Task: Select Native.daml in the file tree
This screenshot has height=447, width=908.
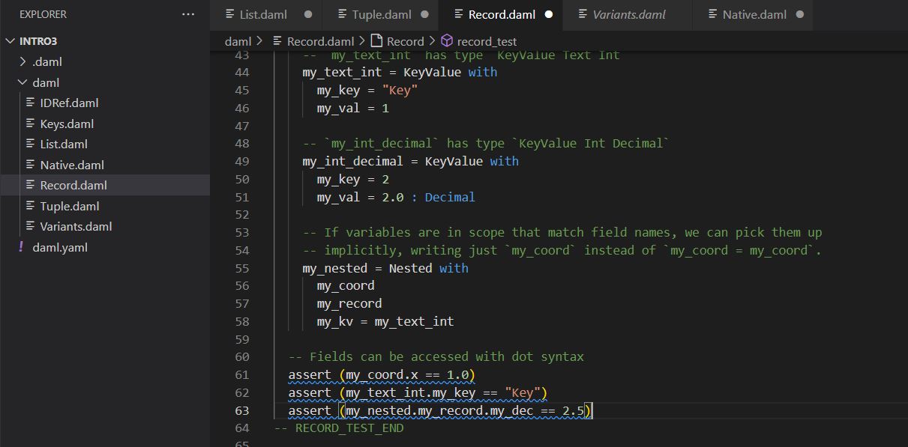Action: pos(72,165)
